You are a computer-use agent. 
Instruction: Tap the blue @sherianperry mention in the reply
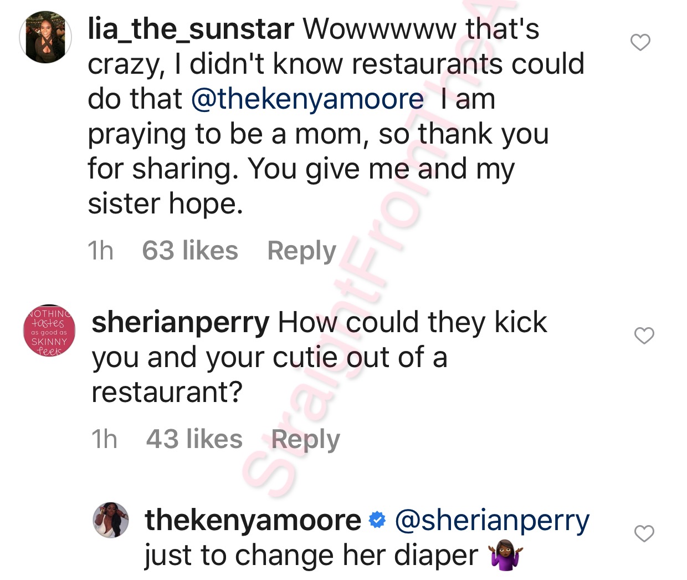pyautogui.click(x=492, y=520)
